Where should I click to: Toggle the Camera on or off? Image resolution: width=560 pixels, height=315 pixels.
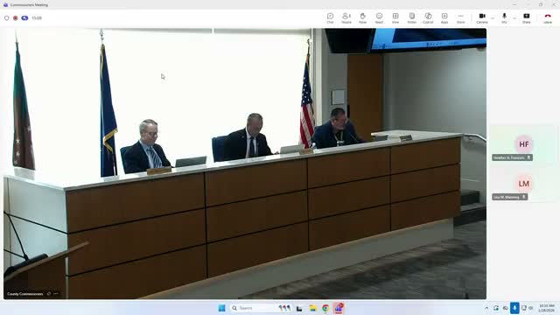coord(482,17)
